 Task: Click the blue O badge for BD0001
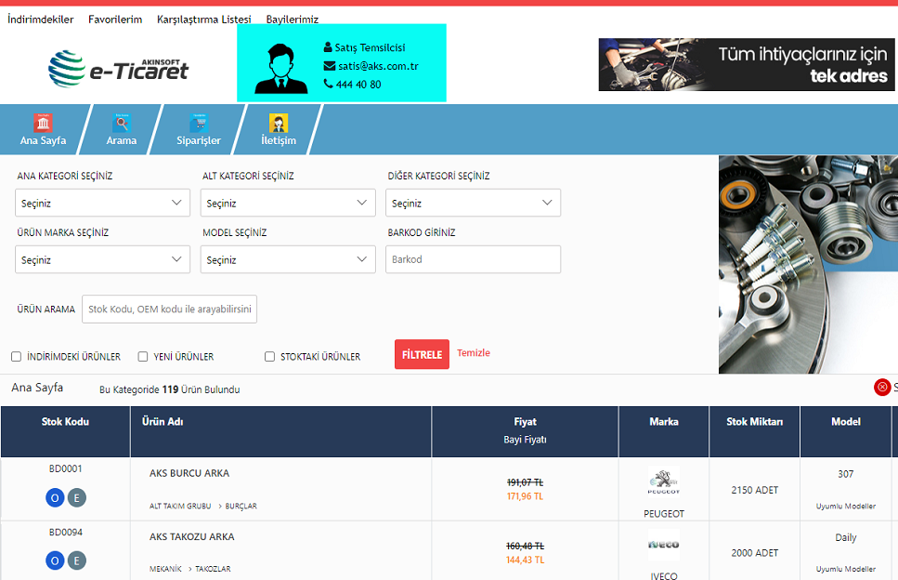55,498
